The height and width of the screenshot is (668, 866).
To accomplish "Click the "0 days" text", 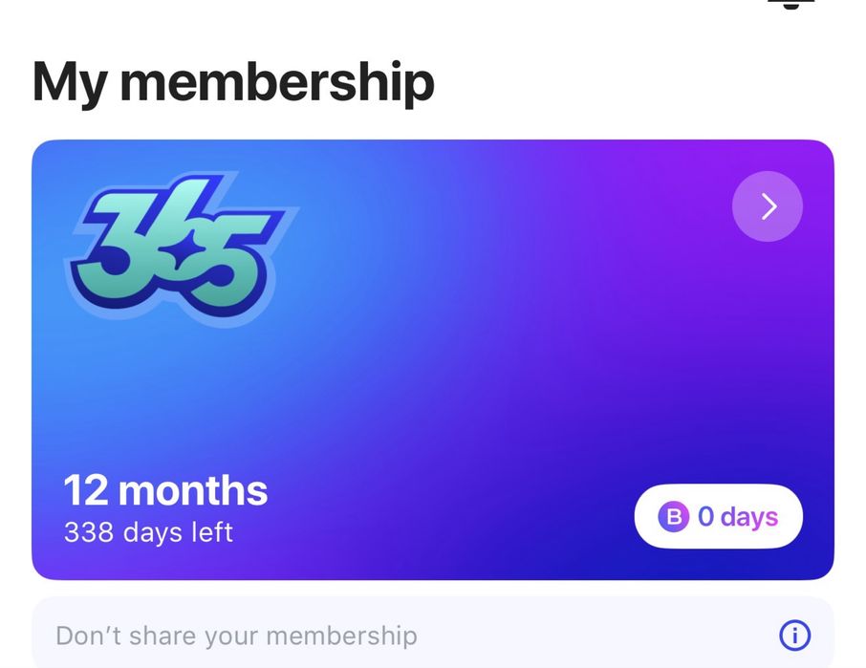I will (x=737, y=517).
